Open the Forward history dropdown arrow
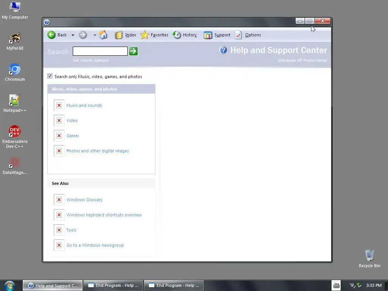 pyautogui.click(x=95, y=35)
